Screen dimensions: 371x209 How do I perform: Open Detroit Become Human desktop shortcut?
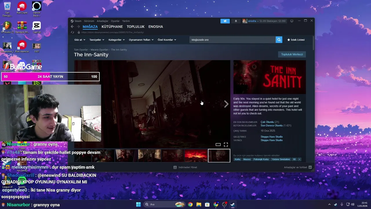37,9
